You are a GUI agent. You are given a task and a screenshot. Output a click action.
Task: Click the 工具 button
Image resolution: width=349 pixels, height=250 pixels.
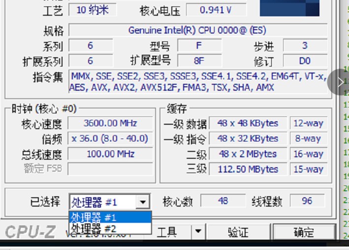pos(167,232)
